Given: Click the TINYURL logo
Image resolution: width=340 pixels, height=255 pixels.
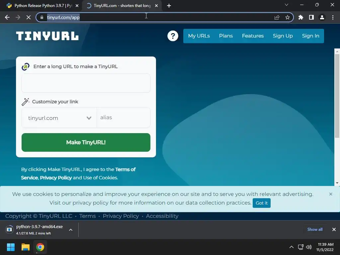Looking at the screenshot, I should [x=47, y=36].
